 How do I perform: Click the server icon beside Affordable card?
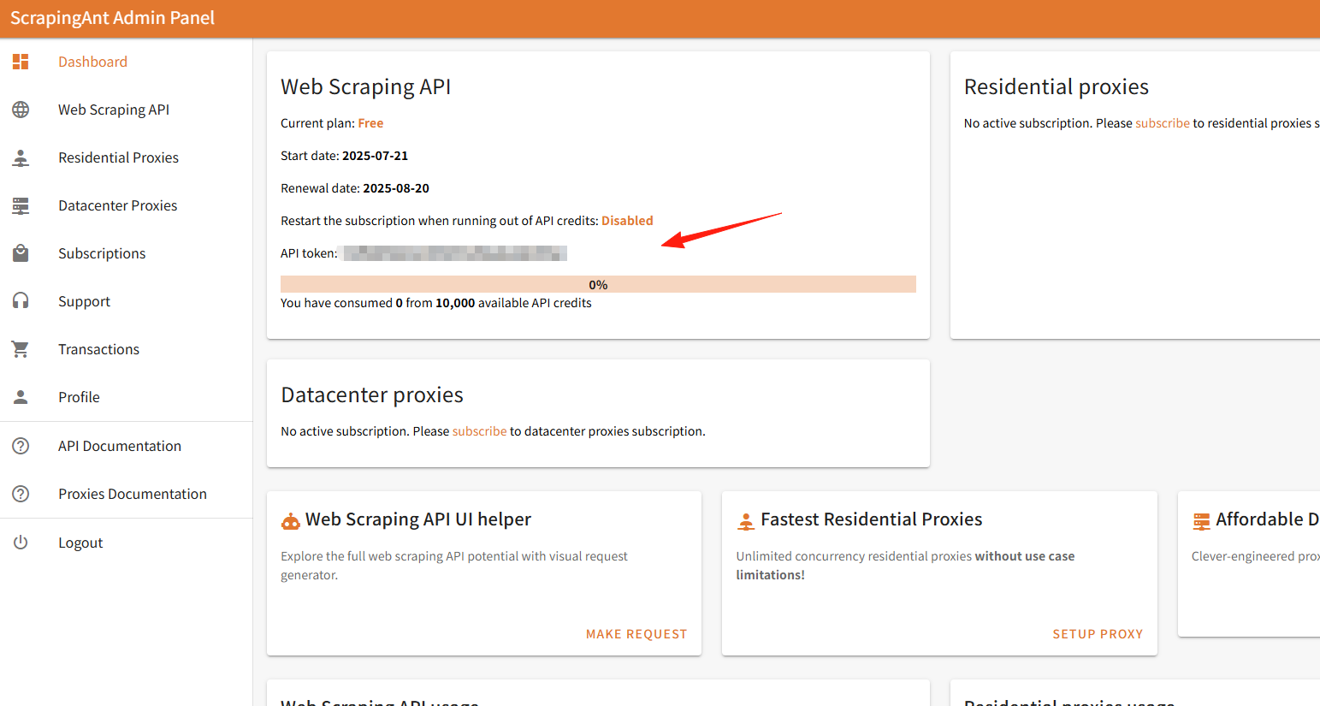[x=1201, y=520]
